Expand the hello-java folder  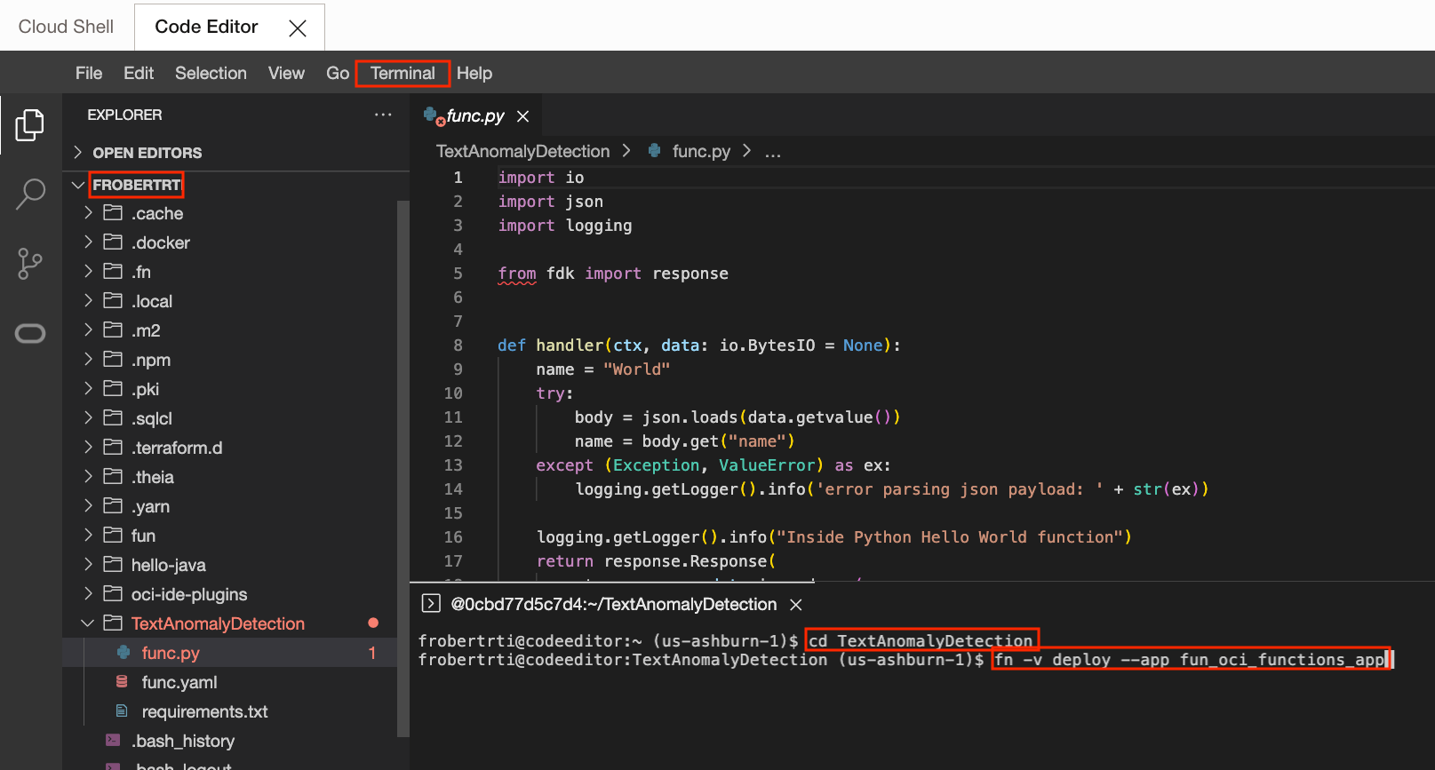(87, 565)
